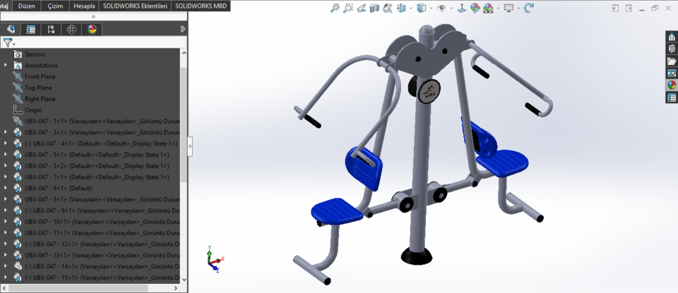This screenshot has height=293, width=678.
Task: Select Origin in the feature tree
Action: [x=33, y=110]
